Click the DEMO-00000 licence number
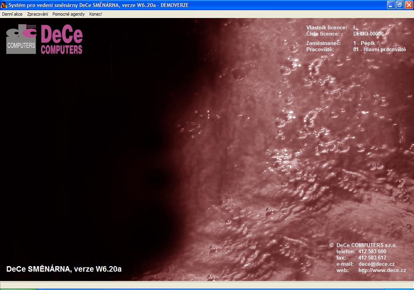This screenshot has width=414, height=290. pos(368,34)
